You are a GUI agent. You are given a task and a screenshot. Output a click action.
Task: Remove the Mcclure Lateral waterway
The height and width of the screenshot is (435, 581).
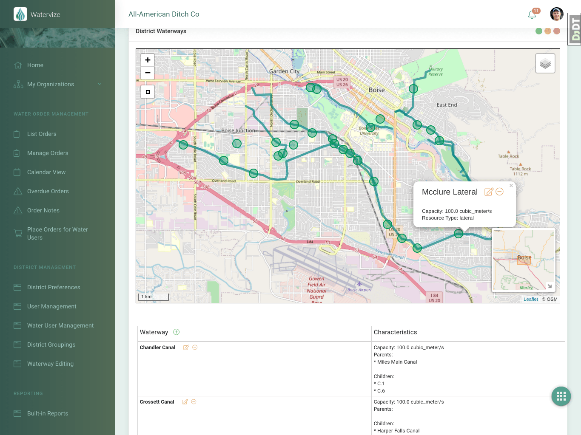[x=500, y=192]
